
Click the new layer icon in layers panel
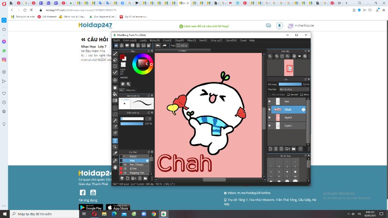(x=270, y=149)
